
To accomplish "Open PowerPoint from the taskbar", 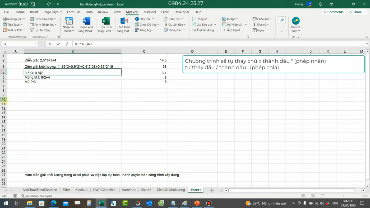I will [197, 203].
